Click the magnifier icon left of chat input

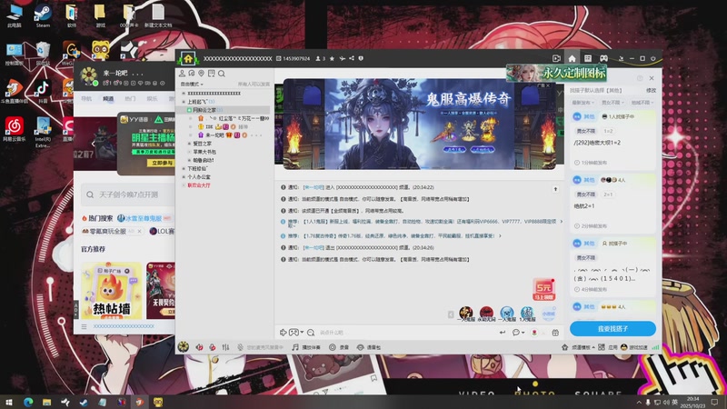click(311, 333)
